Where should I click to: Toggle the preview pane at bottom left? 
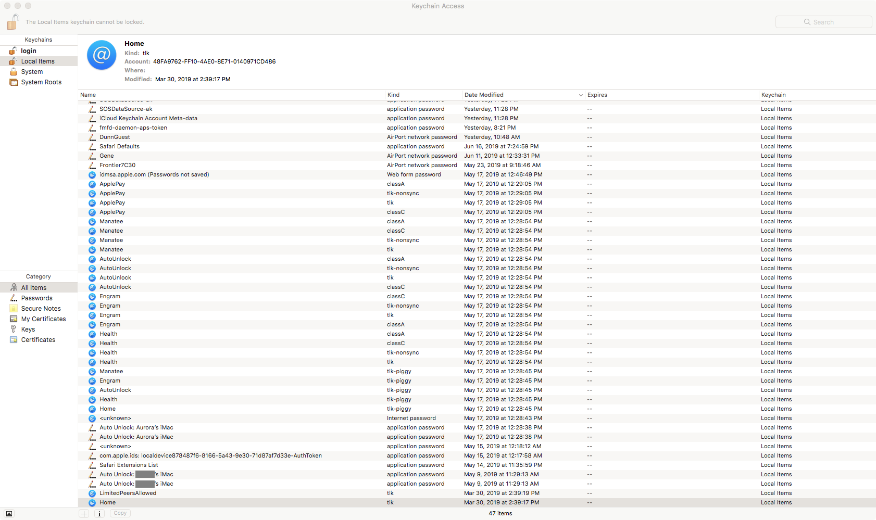click(8, 513)
